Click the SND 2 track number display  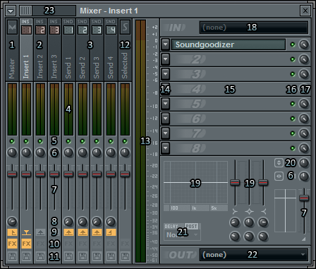(83, 30)
